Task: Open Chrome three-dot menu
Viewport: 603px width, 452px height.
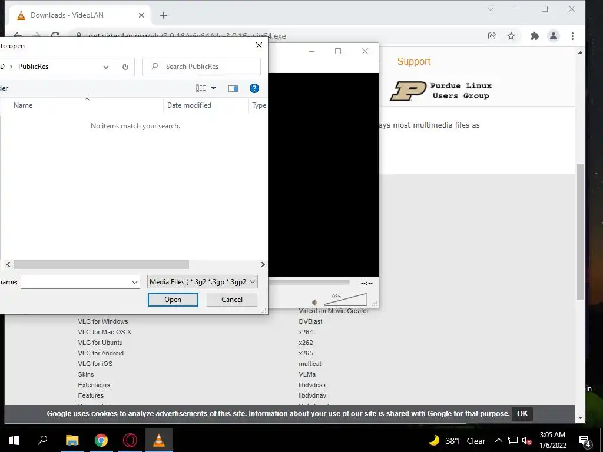Action: click(x=572, y=36)
